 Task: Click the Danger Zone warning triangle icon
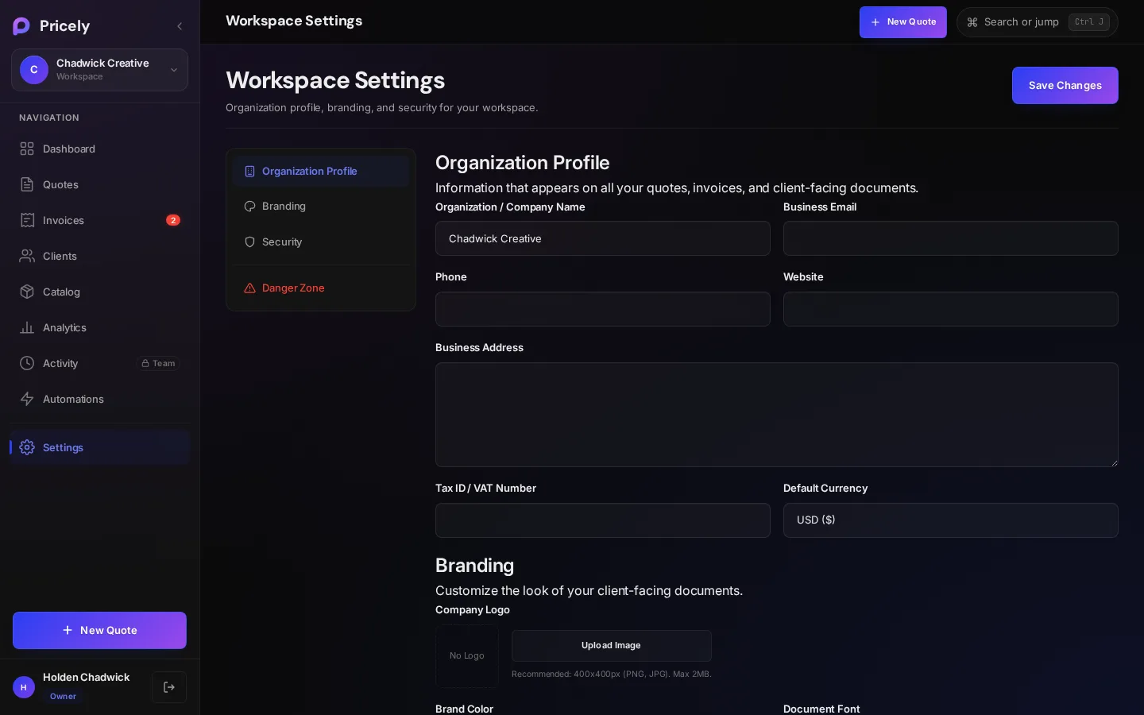(249, 288)
